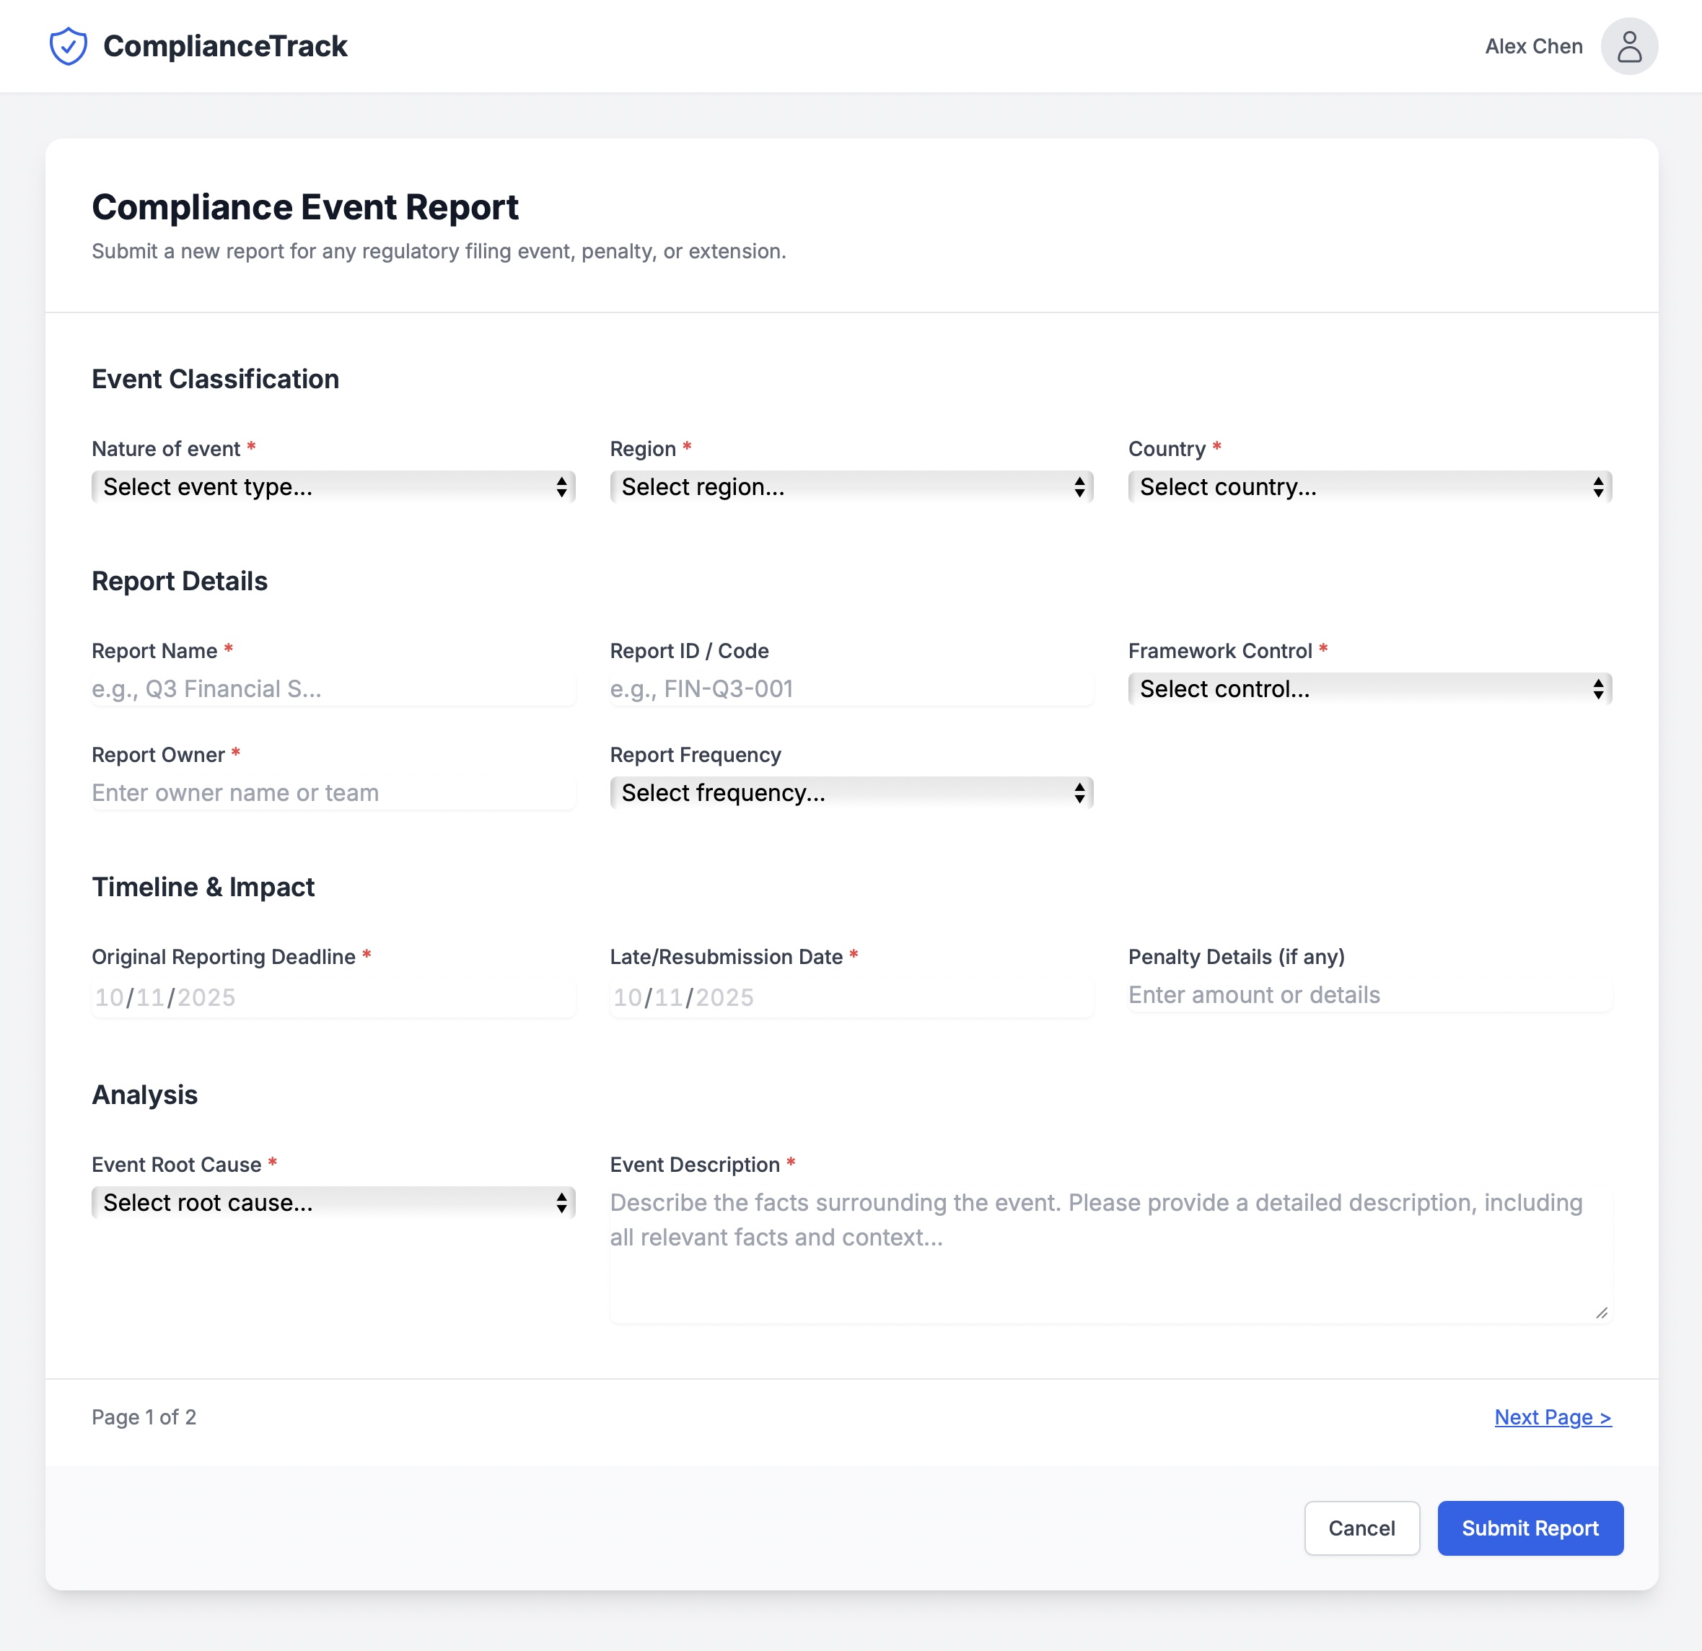The width and height of the screenshot is (1702, 1651).
Task: Click the Cancel button
Action: pos(1361,1528)
